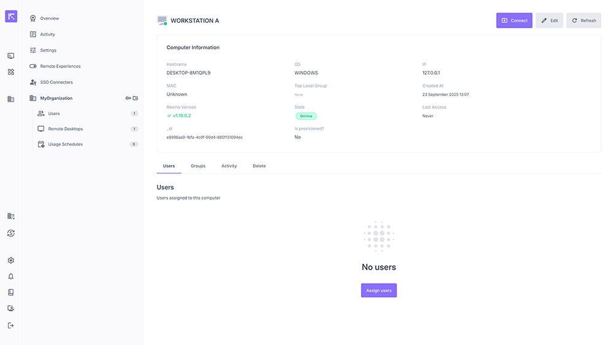The width and height of the screenshot is (614, 345).
Task: Open the apps grid icon in left rail
Action: click(x=11, y=72)
